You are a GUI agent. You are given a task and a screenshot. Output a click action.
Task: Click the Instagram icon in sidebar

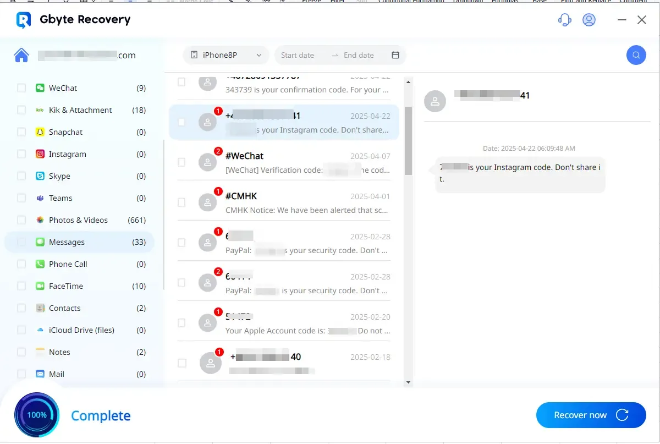coord(40,154)
